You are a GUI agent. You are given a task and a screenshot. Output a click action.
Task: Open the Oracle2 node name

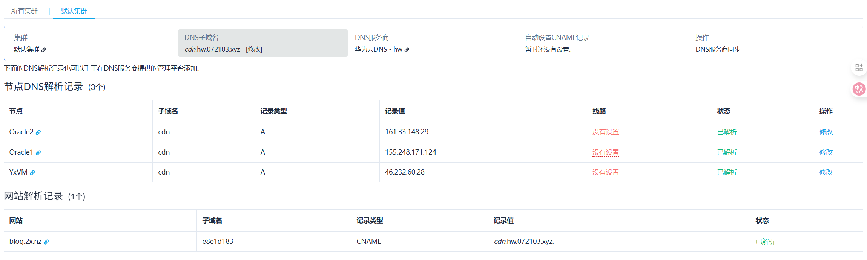[x=21, y=132]
